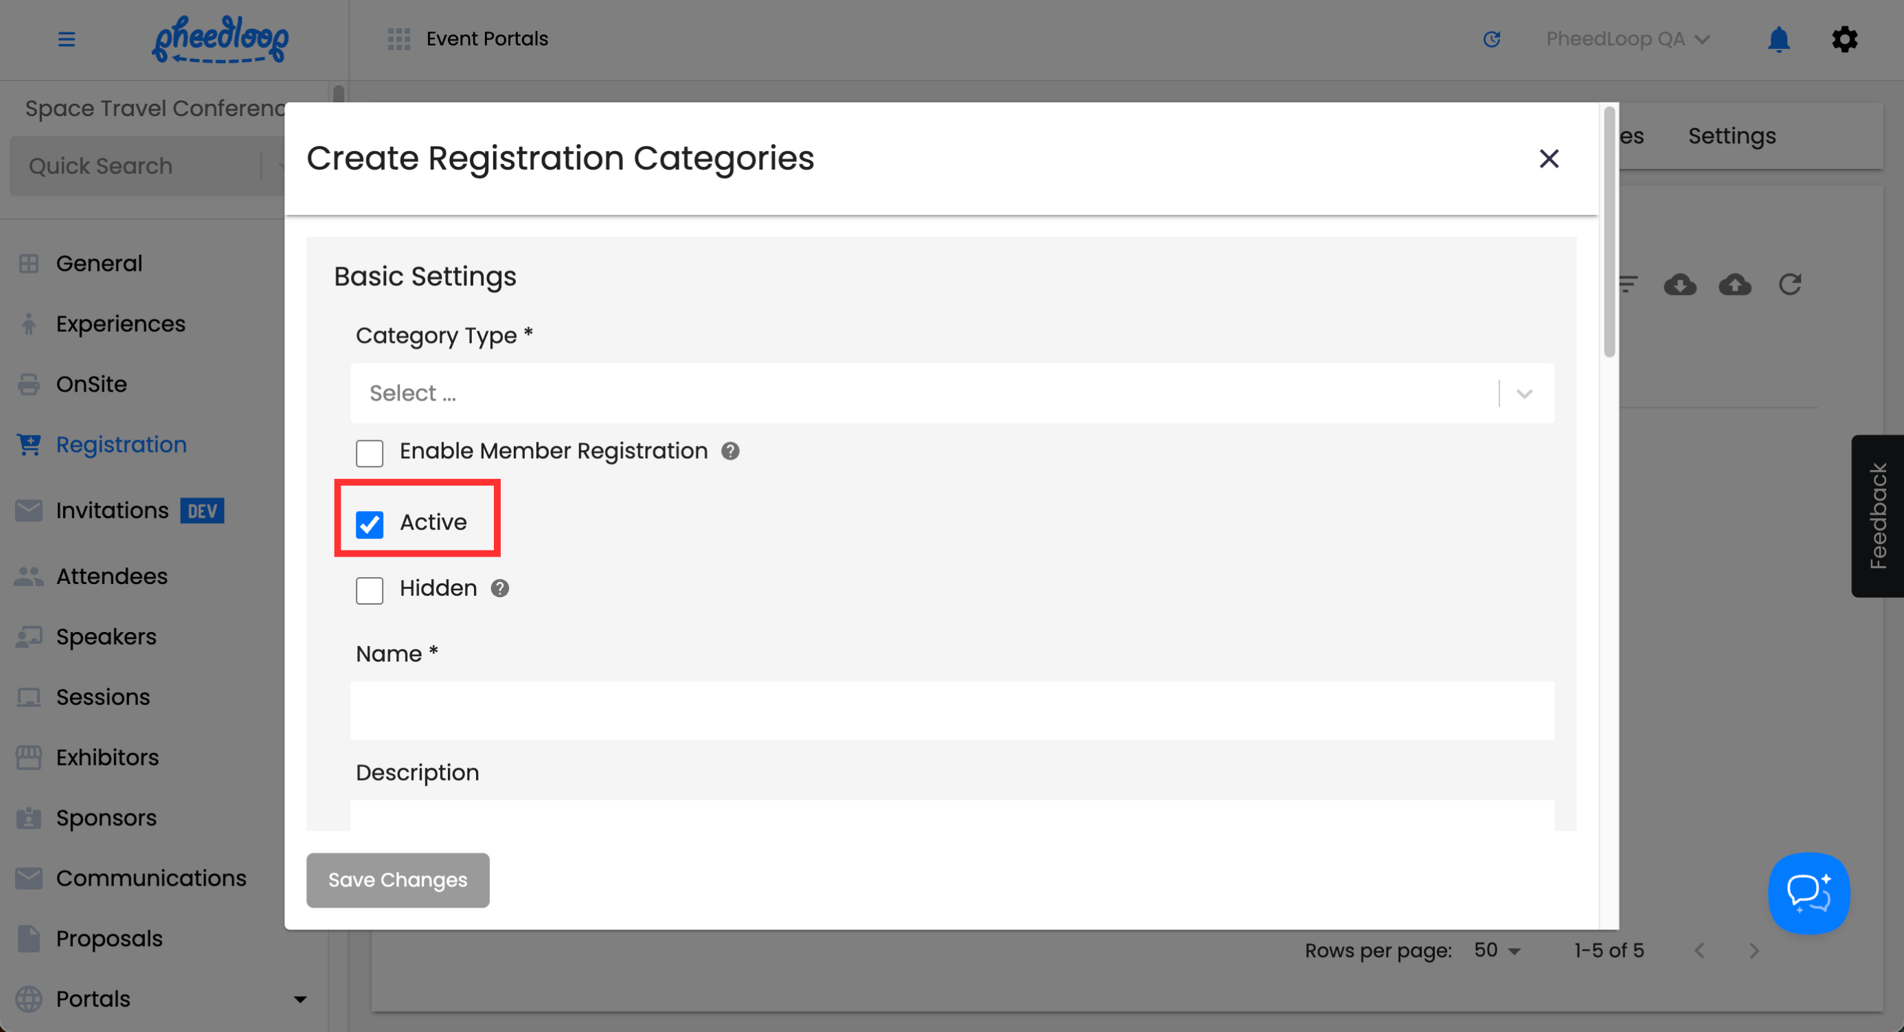Close the Create Registration Categories dialog
The height and width of the screenshot is (1032, 1904).
click(1548, 158)
